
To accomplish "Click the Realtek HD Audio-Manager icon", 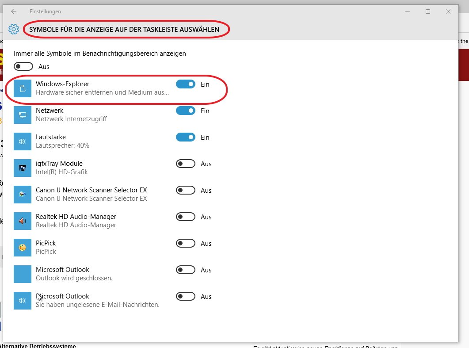I will pyautogui.click(x=23, y=221).
